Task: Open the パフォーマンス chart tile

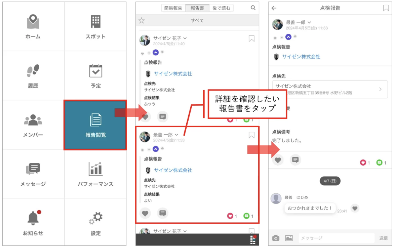Action: (95, 174)
